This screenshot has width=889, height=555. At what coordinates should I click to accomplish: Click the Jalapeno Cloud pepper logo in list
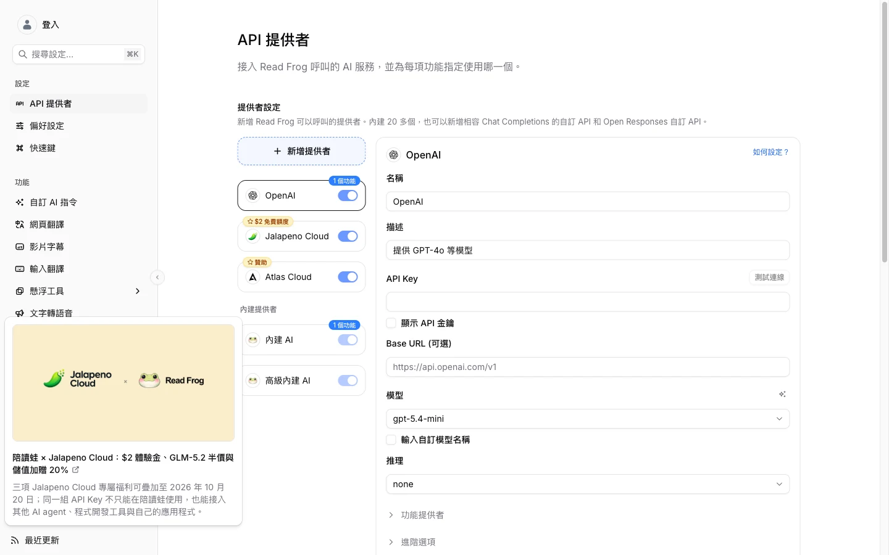click(x=253, y=236)
